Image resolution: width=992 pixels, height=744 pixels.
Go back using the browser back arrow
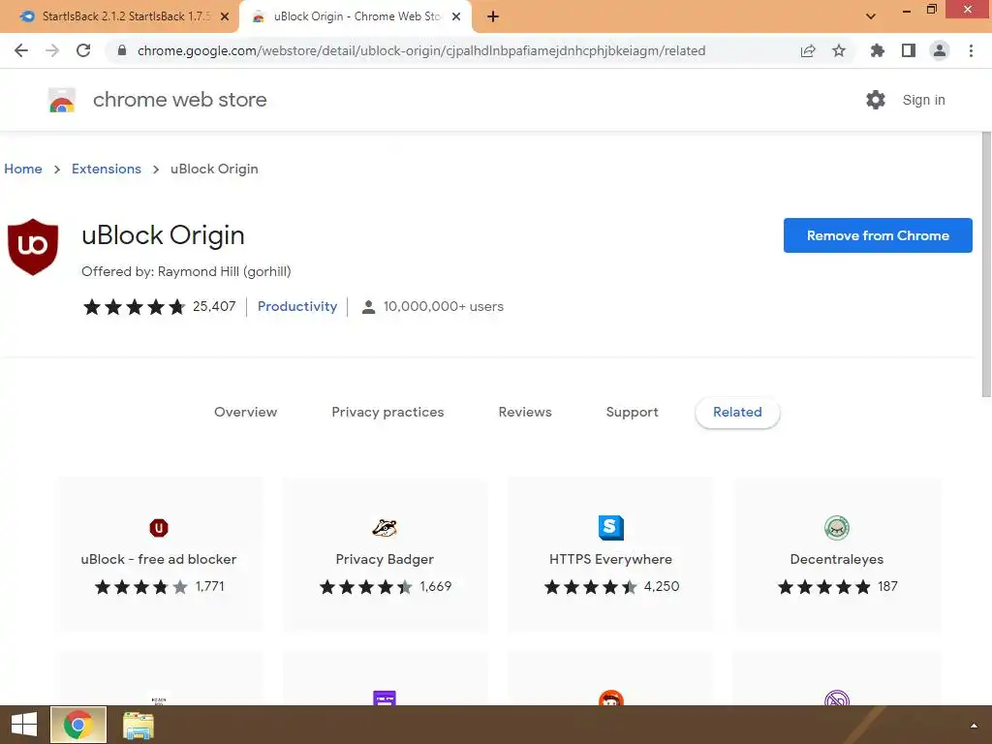pos(21,50)
